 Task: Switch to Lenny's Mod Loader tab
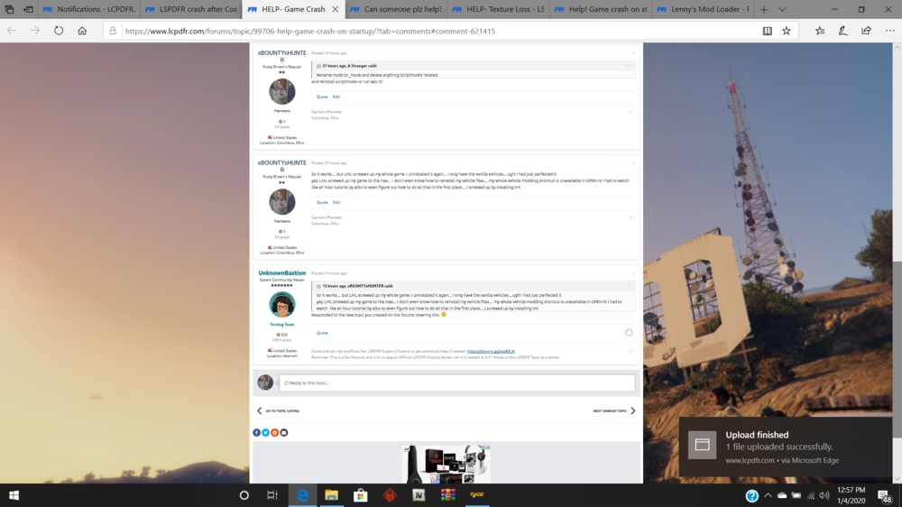(703, 9)
